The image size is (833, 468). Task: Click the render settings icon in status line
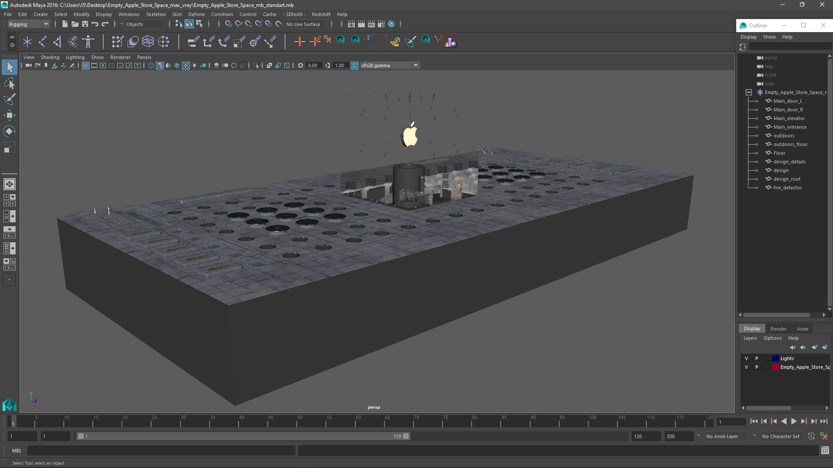(x=381, y=24)
